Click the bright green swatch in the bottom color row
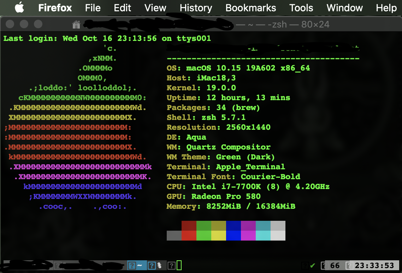402x273 pixels. [204, 236]
